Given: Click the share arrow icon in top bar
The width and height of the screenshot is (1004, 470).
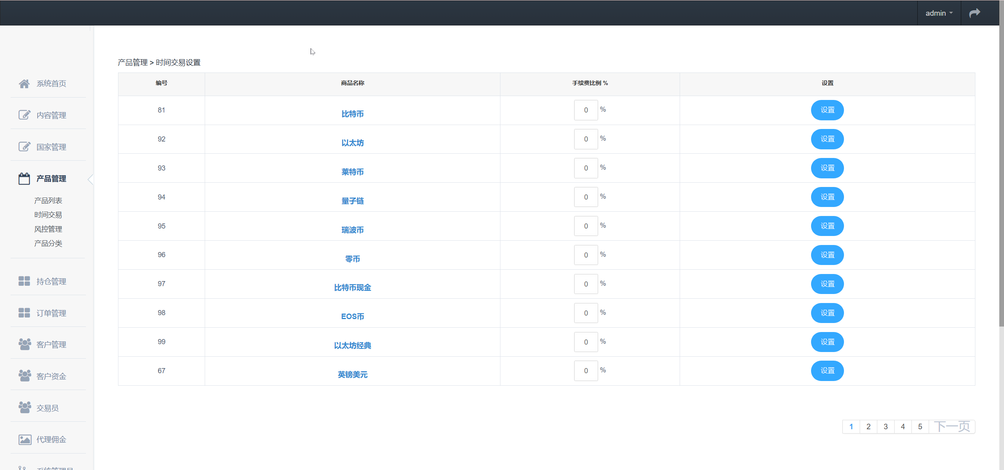Looking at the screenshot, I should point(975,13).
